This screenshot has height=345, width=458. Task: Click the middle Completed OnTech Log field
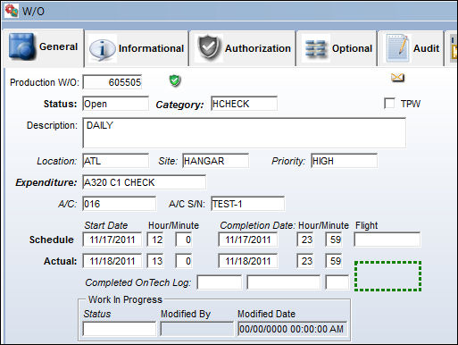pos(284,282)
